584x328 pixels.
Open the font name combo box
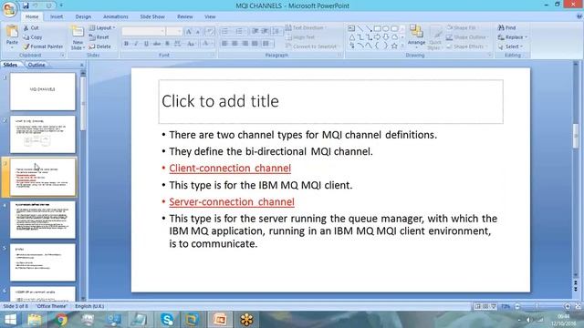tap(144, 31)
